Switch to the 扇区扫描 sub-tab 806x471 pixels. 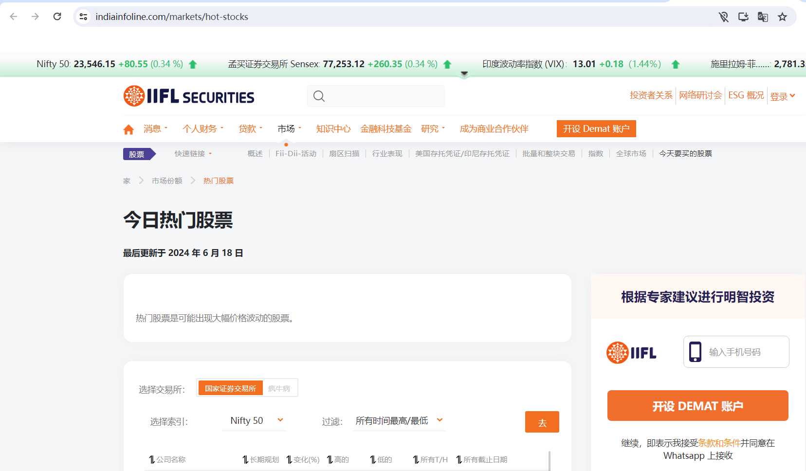click(x=344, y=154)
